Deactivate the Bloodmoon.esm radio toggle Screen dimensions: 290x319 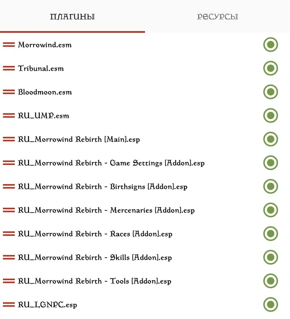pyautogui.click(x=271, y=92)
